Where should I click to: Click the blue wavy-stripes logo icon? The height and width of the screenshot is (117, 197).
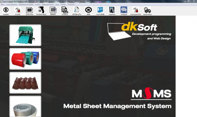point(124,10)
